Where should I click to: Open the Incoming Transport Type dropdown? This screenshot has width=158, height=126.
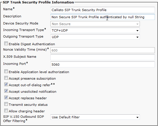[95, 30]
